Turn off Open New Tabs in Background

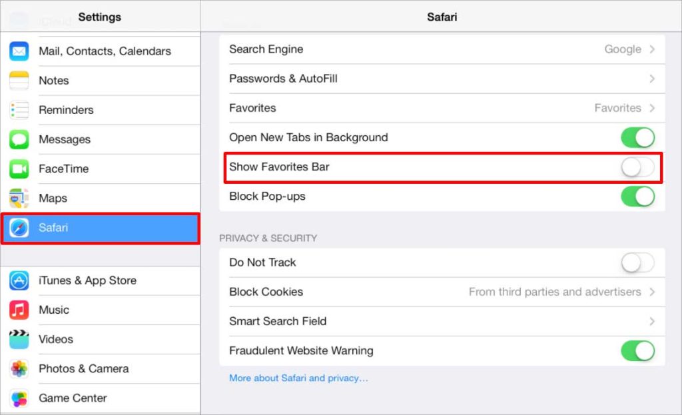[x=637, y=138]
